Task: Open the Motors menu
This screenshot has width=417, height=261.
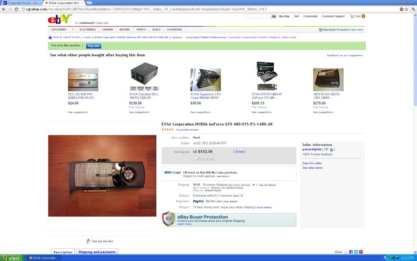Action: [x=125, y=29]
